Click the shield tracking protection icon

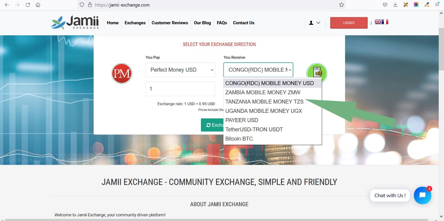click(x=82, y=5)
